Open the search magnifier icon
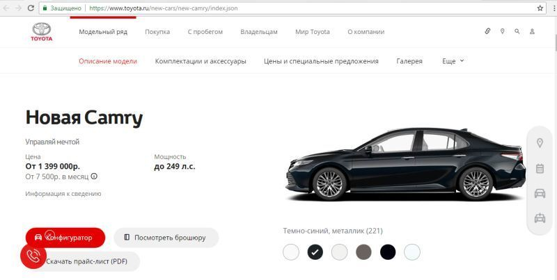Screen dimensions: 557x280 [517, 31]
